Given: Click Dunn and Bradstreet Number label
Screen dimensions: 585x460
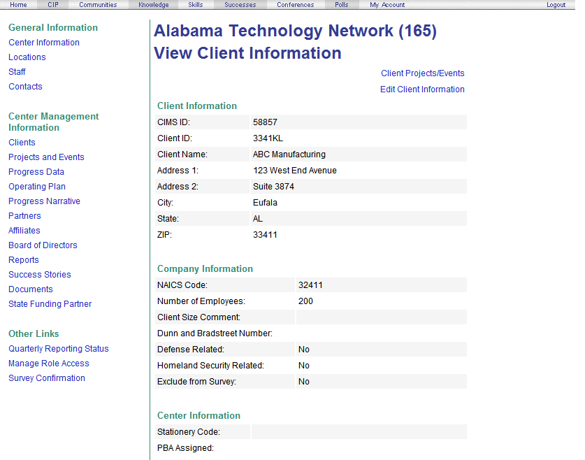Looking at the screenshot, I should pyautogui.click(x=215, y=333).
